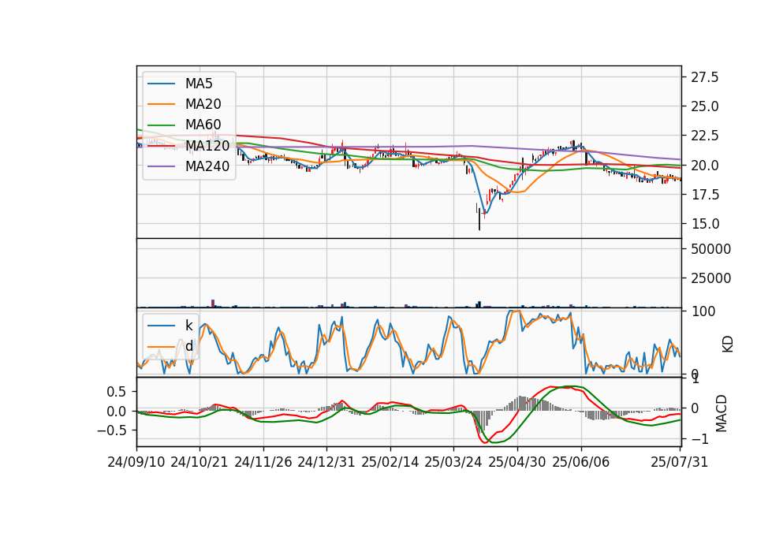757x544 pixels.
Task: Click the 17.5 price axis label
Action: 704,195
